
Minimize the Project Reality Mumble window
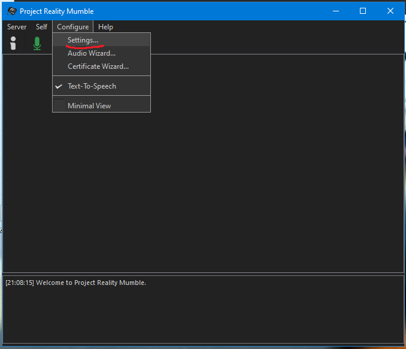[x=336, y=11]
